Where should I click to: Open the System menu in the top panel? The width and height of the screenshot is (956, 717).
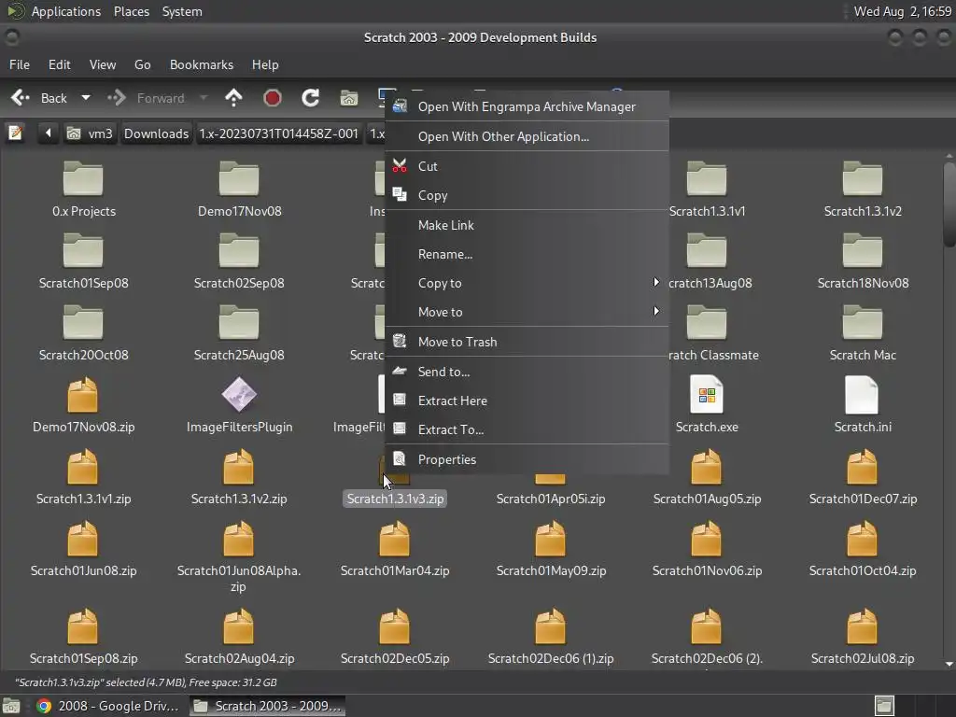(x=182, y=11)
